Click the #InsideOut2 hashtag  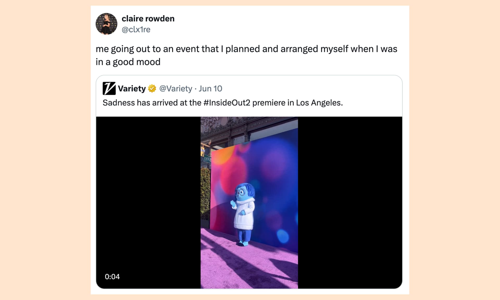click(x=227, y=103)
